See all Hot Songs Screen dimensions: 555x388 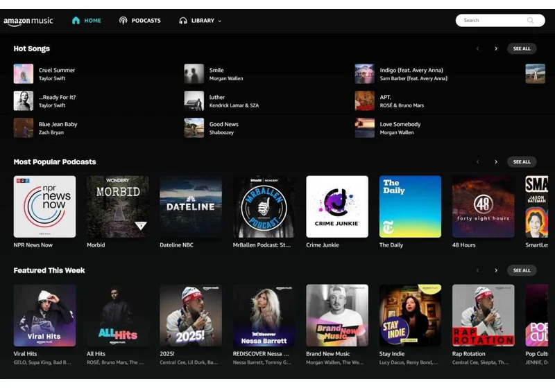522,48
